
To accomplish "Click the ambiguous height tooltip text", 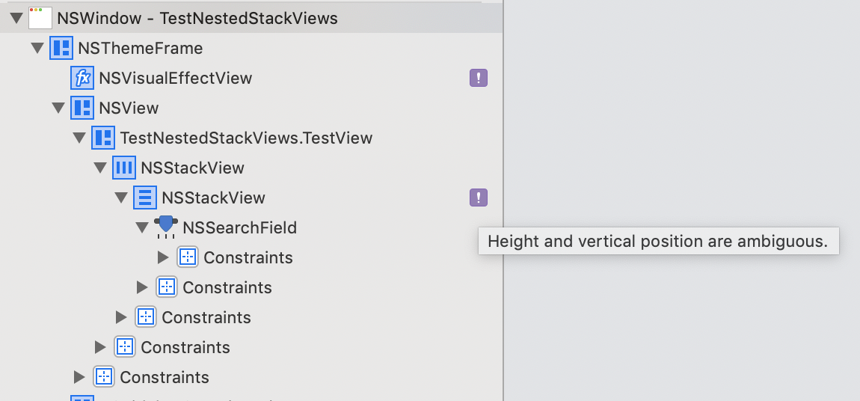I will click(657, 242).
